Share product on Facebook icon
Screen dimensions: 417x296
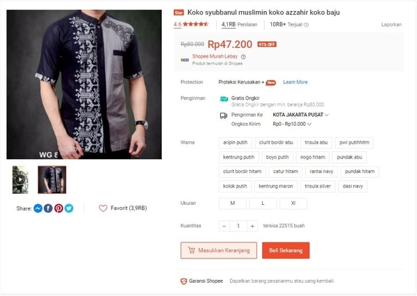tap(48, 208)
